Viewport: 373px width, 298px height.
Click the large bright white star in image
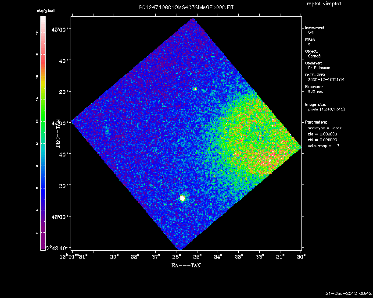[x=183, y=198]
